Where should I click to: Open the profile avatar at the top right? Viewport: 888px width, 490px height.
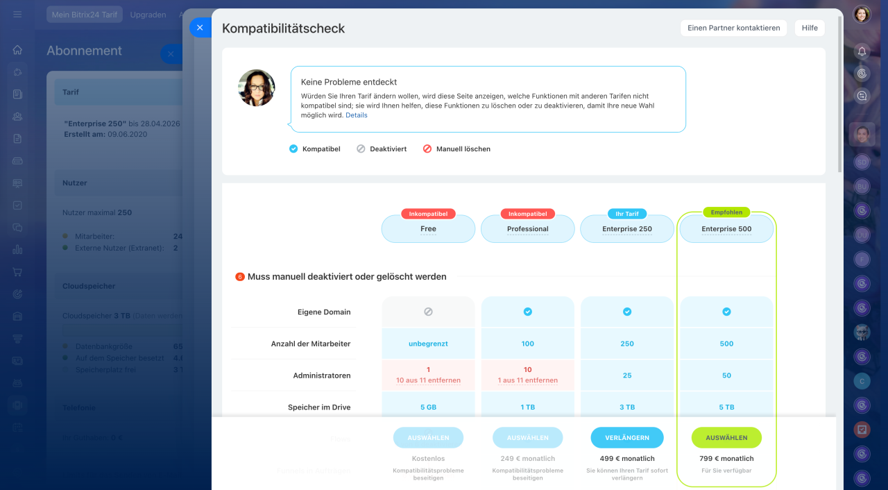862,15
